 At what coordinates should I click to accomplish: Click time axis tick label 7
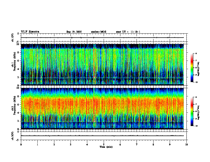click(137, 145)
